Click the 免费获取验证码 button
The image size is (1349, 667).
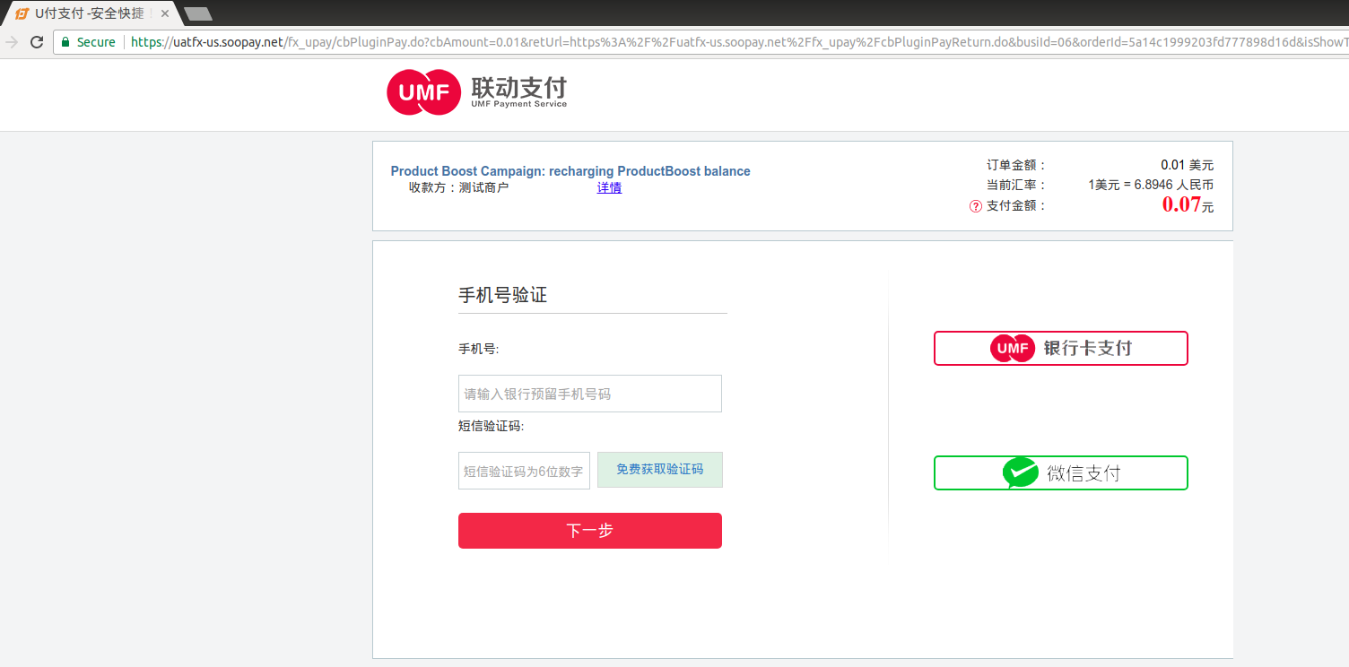pos(659,469)
